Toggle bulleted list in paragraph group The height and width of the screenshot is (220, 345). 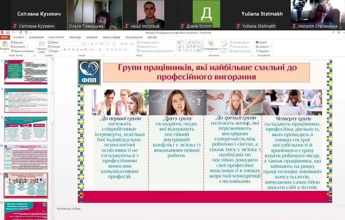pyautogui.click(x=108, y=44)
